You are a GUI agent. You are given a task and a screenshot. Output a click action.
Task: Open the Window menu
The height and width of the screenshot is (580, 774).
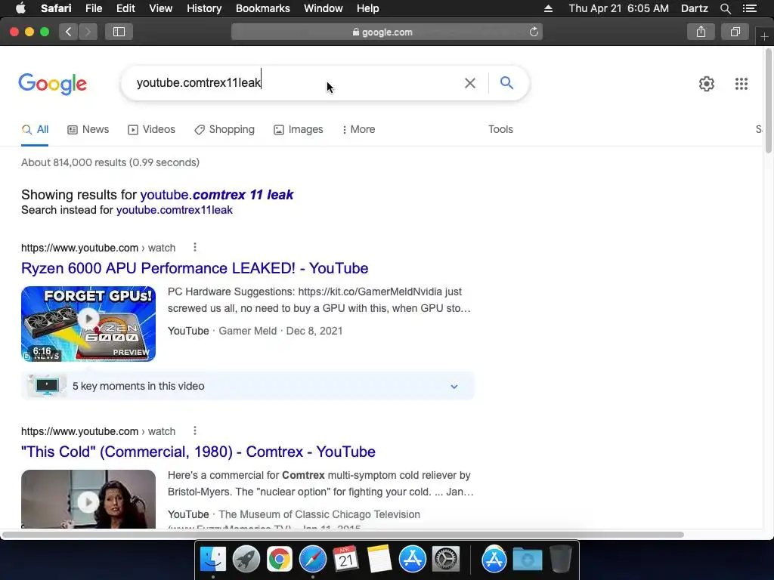tap(324, 8)
